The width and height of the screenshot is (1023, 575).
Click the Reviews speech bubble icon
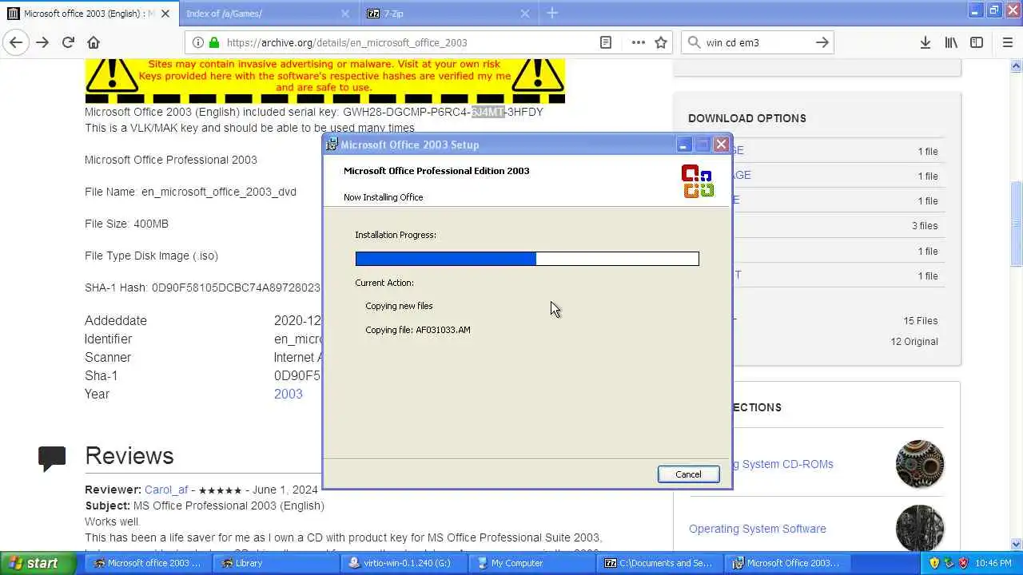pos(52,458)
